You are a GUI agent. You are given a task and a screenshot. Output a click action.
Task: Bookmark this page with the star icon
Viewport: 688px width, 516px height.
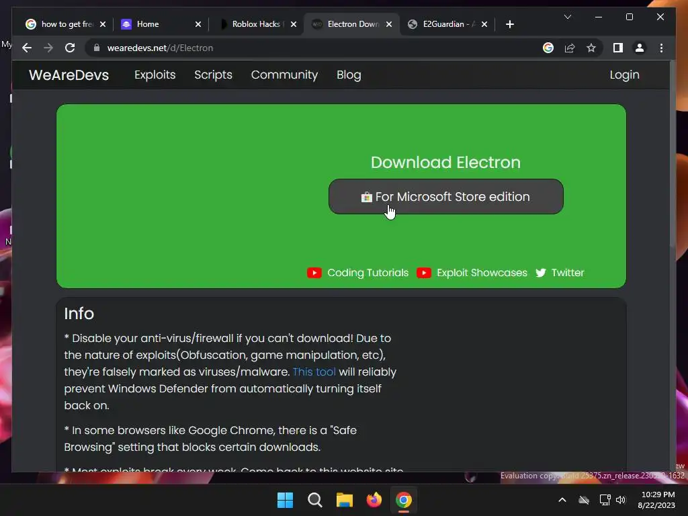click(x=591, y=48)
